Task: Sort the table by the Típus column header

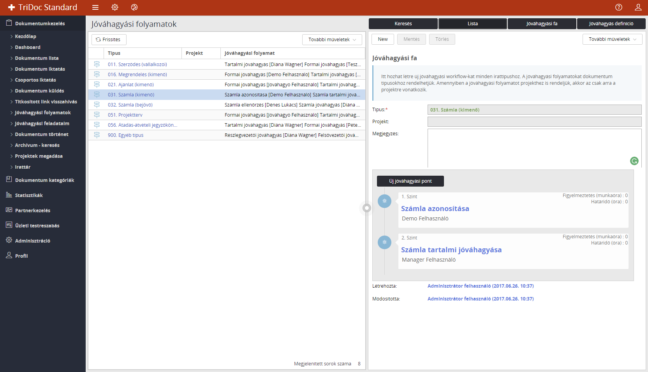Action: tap(143, 53)
